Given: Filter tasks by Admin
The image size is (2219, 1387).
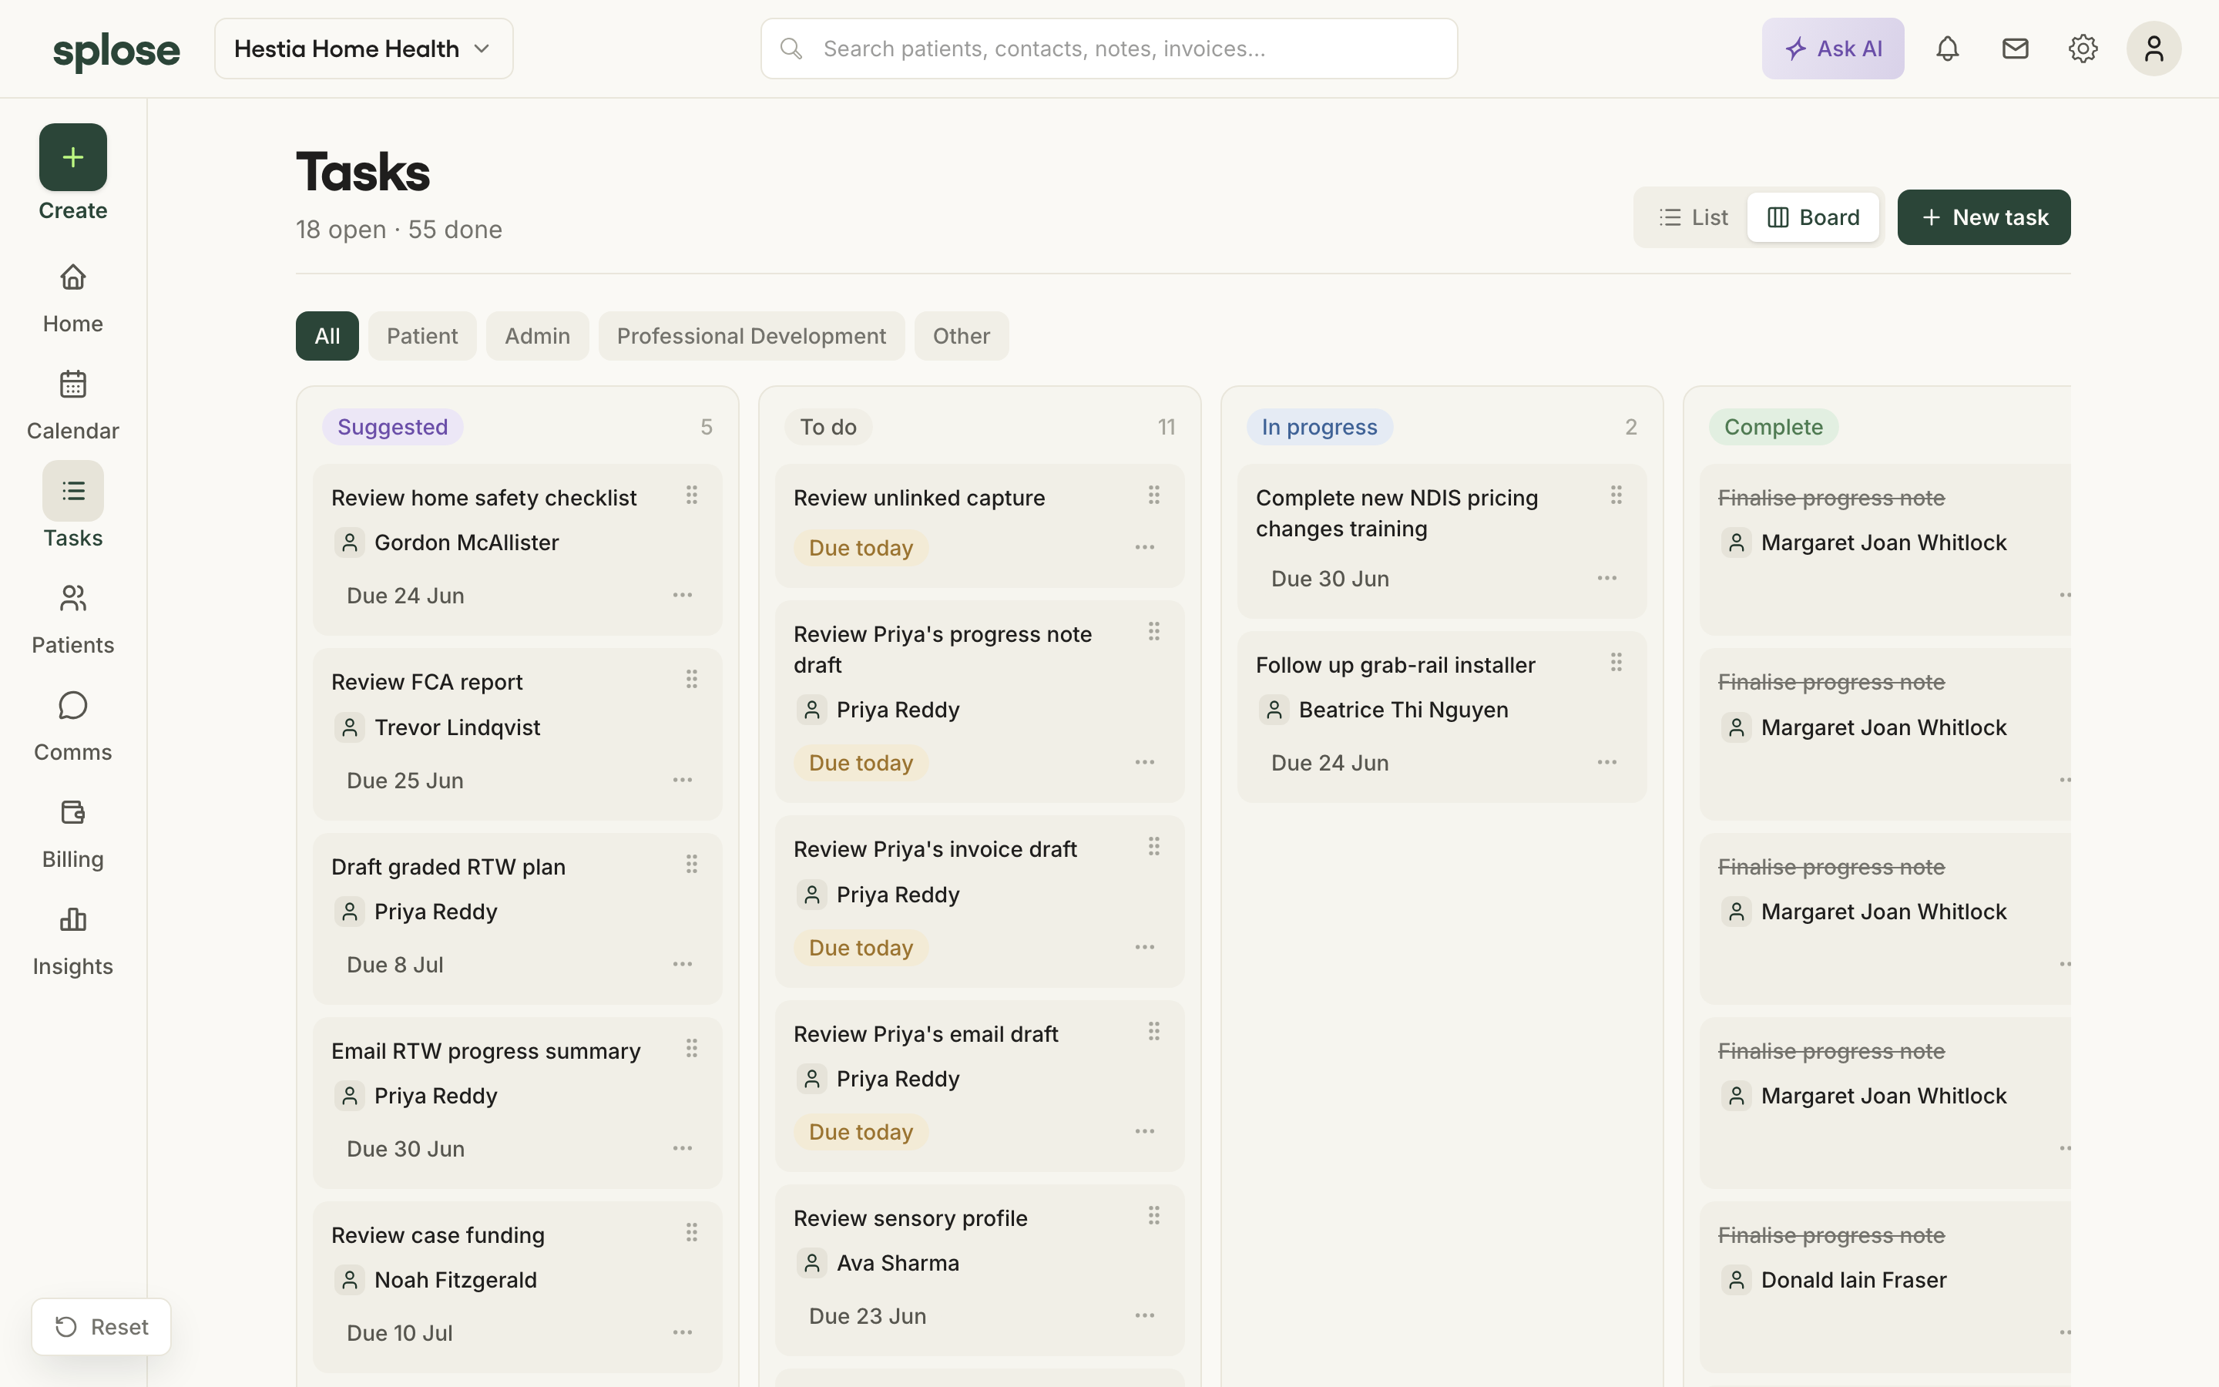Looking at the screenshot, I should [x=537, y=336].
